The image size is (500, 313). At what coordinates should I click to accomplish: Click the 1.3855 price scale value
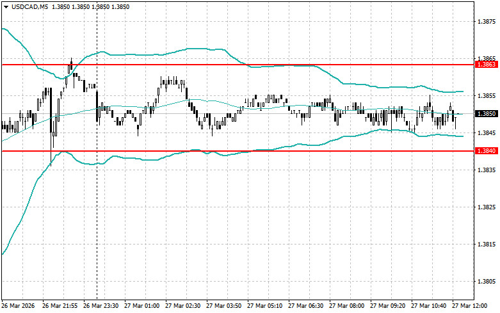tap(487, 95)
